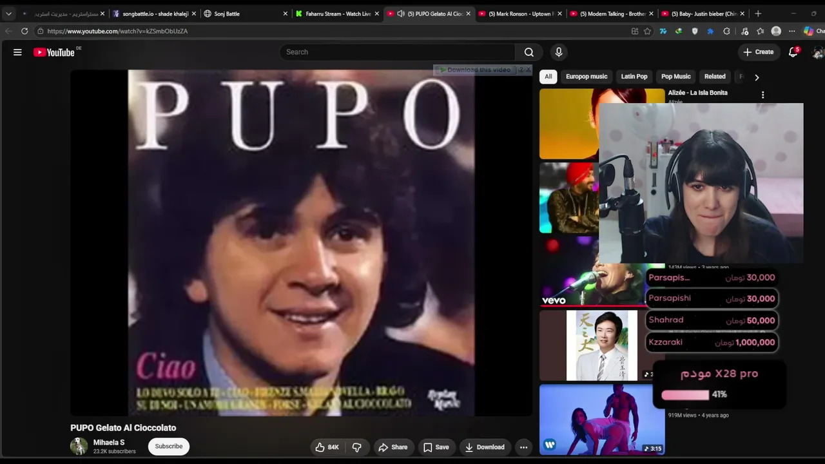
Task: Click the browser address bar URL
Action: [117, 31]
